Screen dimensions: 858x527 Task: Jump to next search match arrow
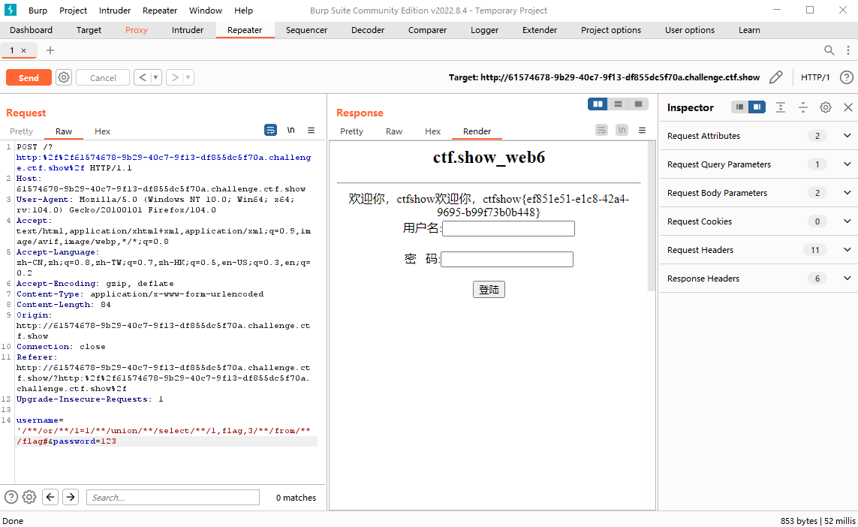[71, 497]
